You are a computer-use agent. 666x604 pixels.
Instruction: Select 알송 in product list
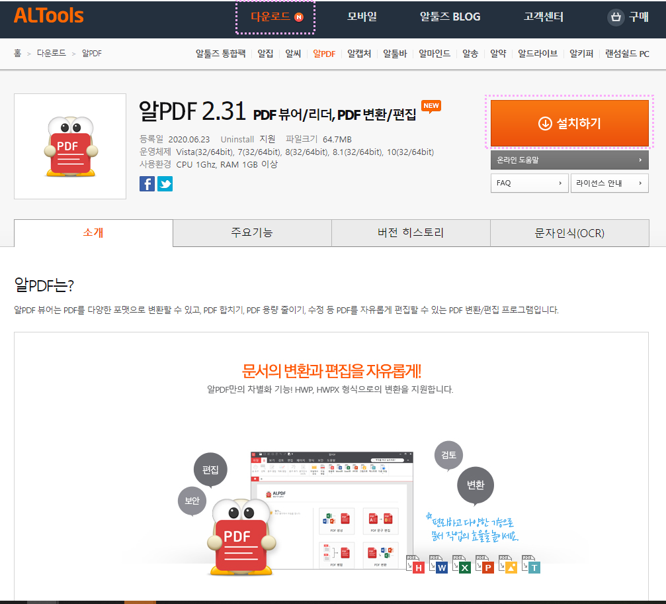pos(470,54)
